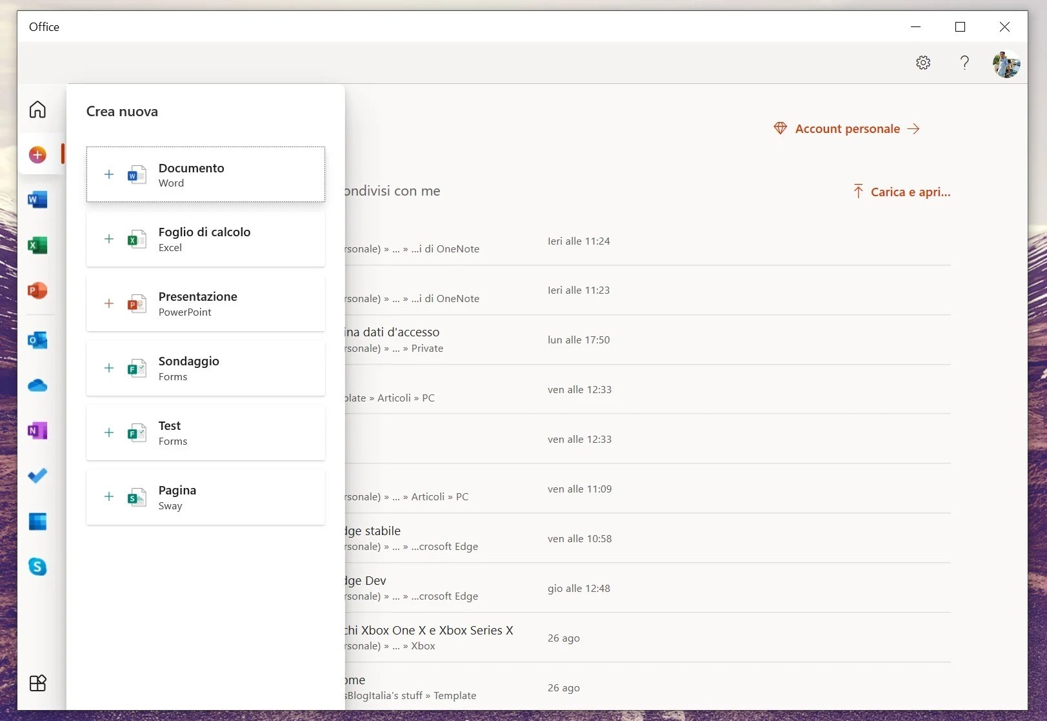
Task: Open the Home icon in sidebar
Action: pyautogui.click(x=37, y=109)
